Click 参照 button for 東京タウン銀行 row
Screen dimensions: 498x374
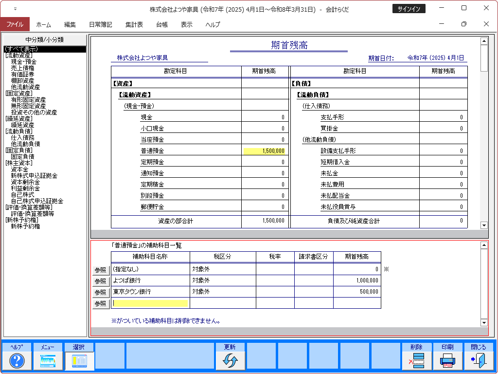100,292
